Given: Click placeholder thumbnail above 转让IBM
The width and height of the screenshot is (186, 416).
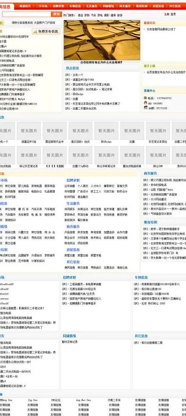Looking at the screenshot, I should [x=158, y=155].
